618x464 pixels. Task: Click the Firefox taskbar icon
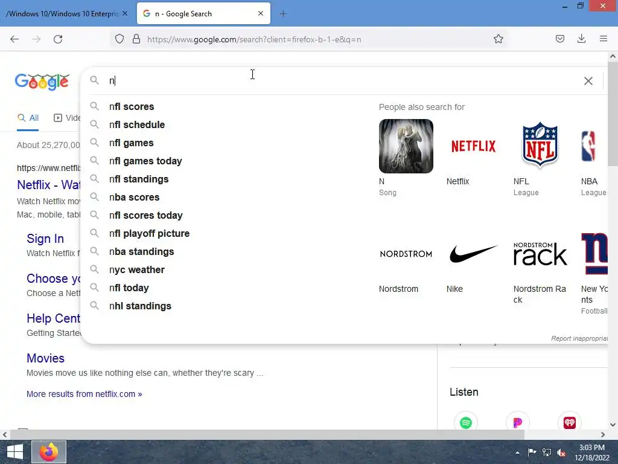49,452
